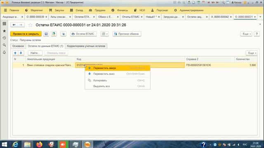Screen dimensions: 264x148
Task: Switch to Остатки по данным ЕГАИС tab
Action: 45,46
